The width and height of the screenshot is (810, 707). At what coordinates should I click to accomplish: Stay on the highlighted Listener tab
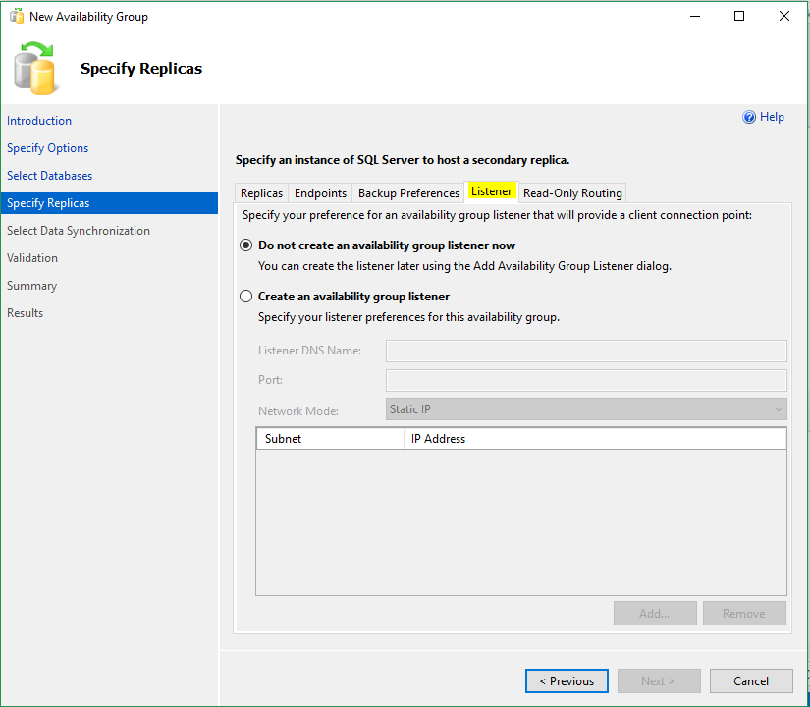pos(492,192)
